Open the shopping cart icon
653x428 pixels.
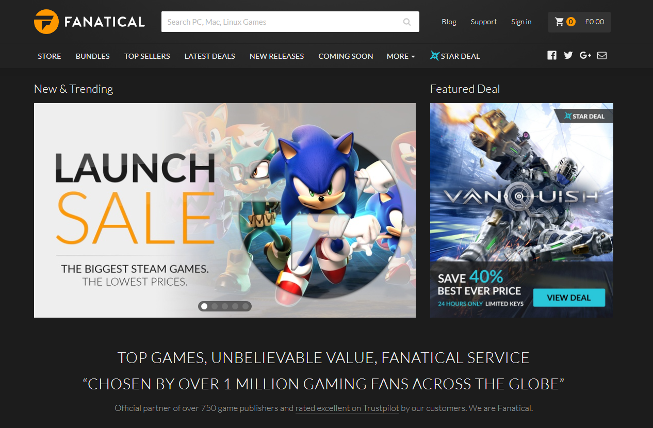(x=559, y=22)
